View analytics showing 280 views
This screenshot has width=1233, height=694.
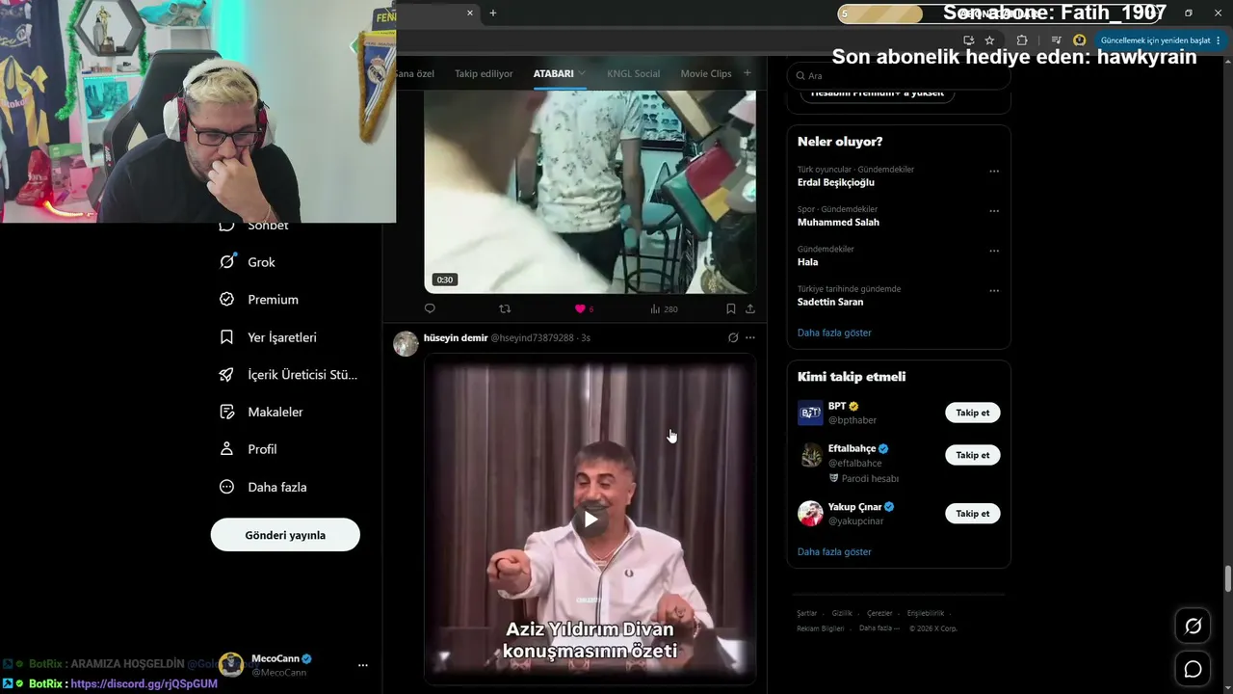pos(664,308)
